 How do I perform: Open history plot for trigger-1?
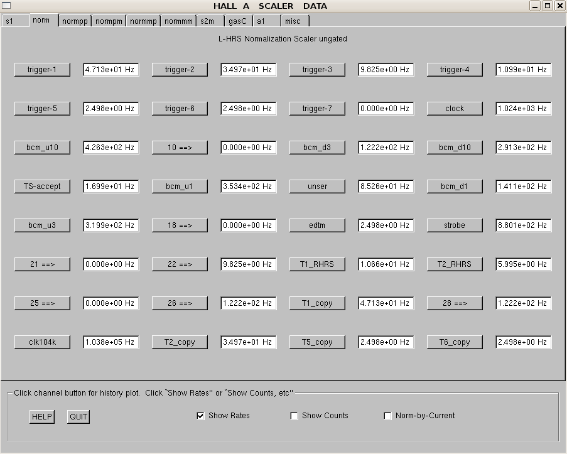pyautogui.click(x=42, y=70)
